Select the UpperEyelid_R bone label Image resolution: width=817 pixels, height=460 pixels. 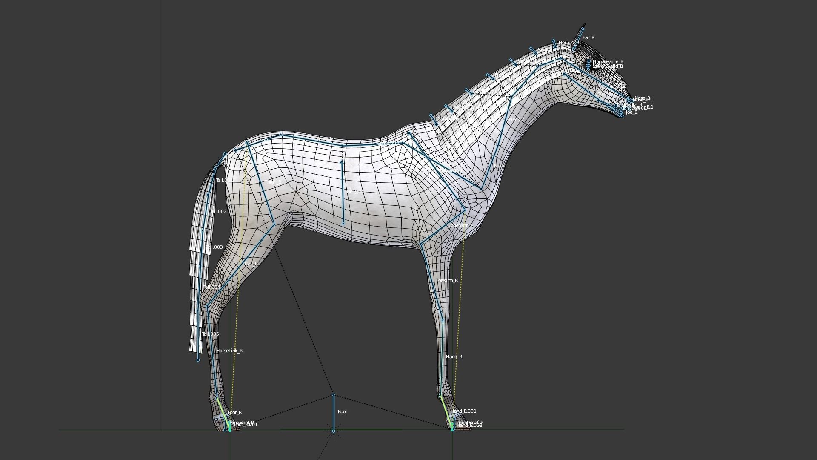pyautogui.click(x=608, y=62)
